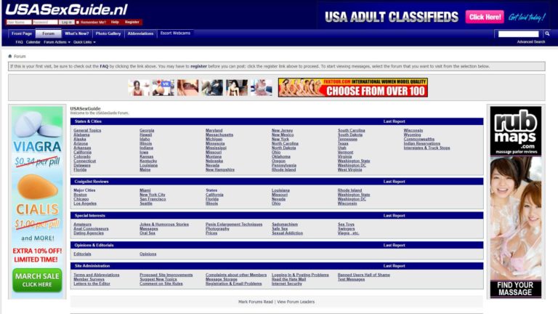558x314 pixels.
Task: Click the Craigslist Reviews section header
Action: pos(92,182)
